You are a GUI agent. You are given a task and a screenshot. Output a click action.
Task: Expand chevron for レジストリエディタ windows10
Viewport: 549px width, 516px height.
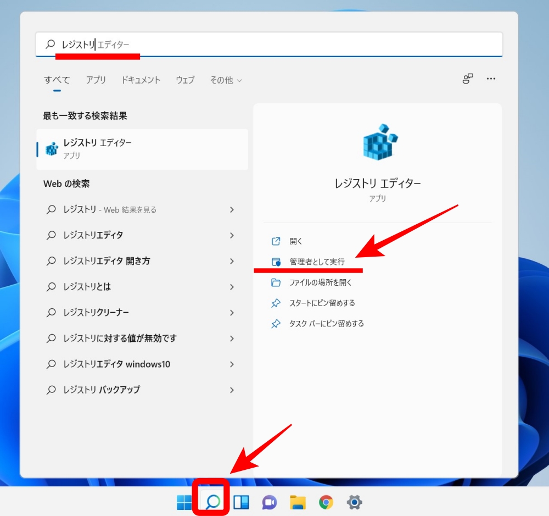point(232,364)
